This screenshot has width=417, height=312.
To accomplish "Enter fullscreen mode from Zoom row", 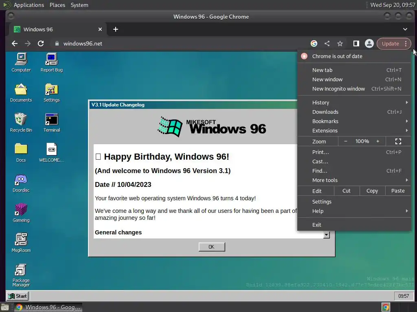I will point(398,141).
